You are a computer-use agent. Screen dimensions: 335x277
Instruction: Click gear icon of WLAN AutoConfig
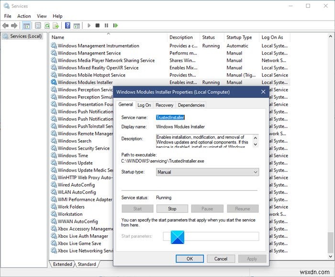point(54,192)
